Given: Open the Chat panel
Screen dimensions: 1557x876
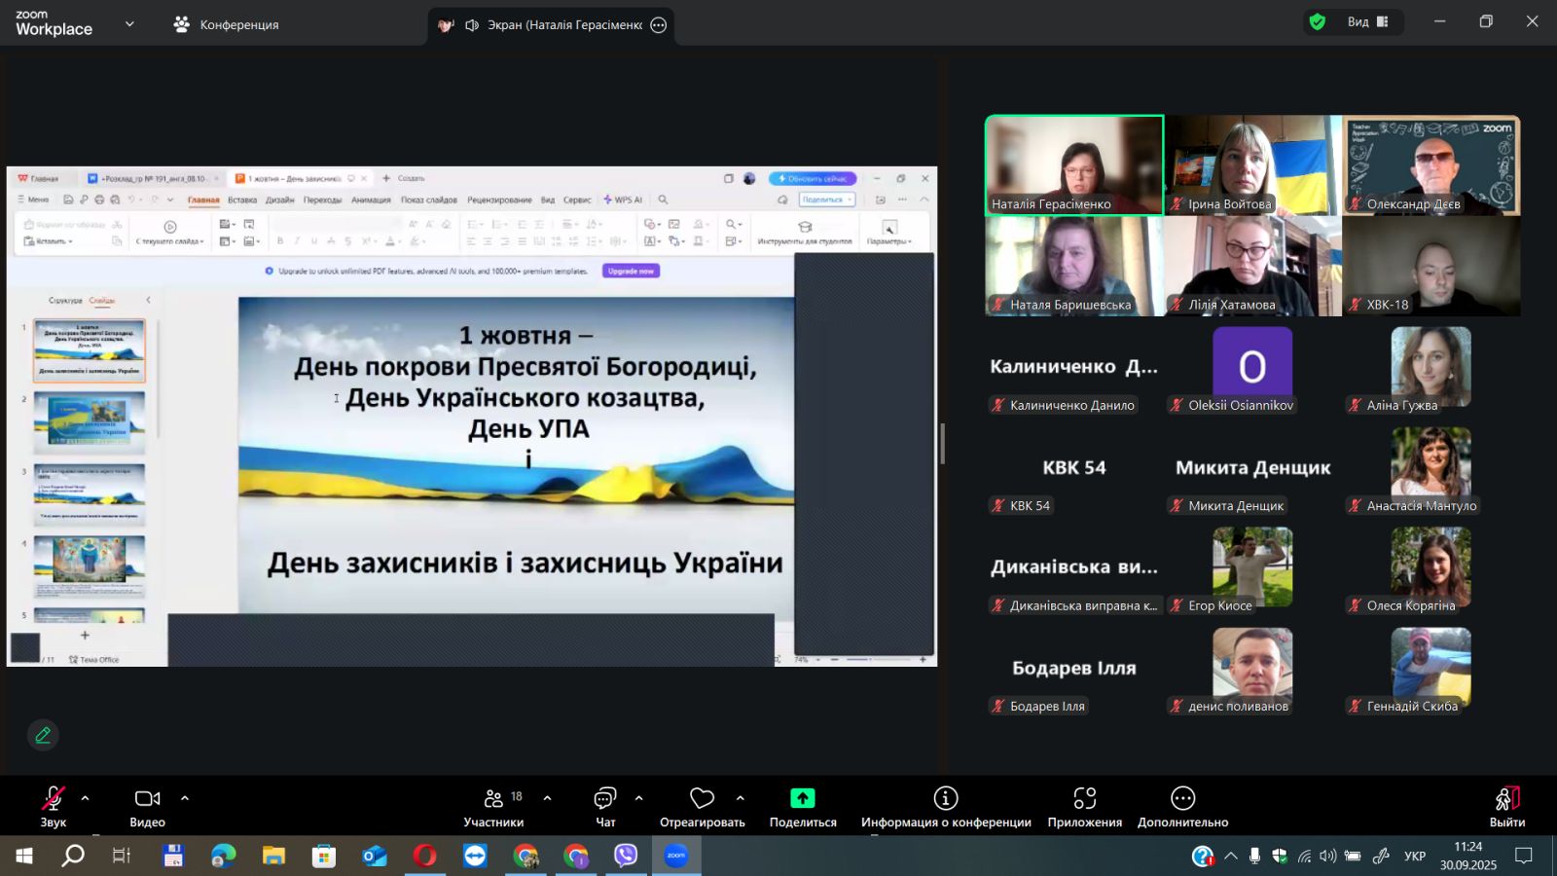Looking at the screenshot, I should [605, 807].
